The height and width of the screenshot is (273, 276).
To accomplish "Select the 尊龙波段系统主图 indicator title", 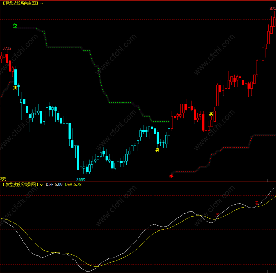I will [20, 3].
